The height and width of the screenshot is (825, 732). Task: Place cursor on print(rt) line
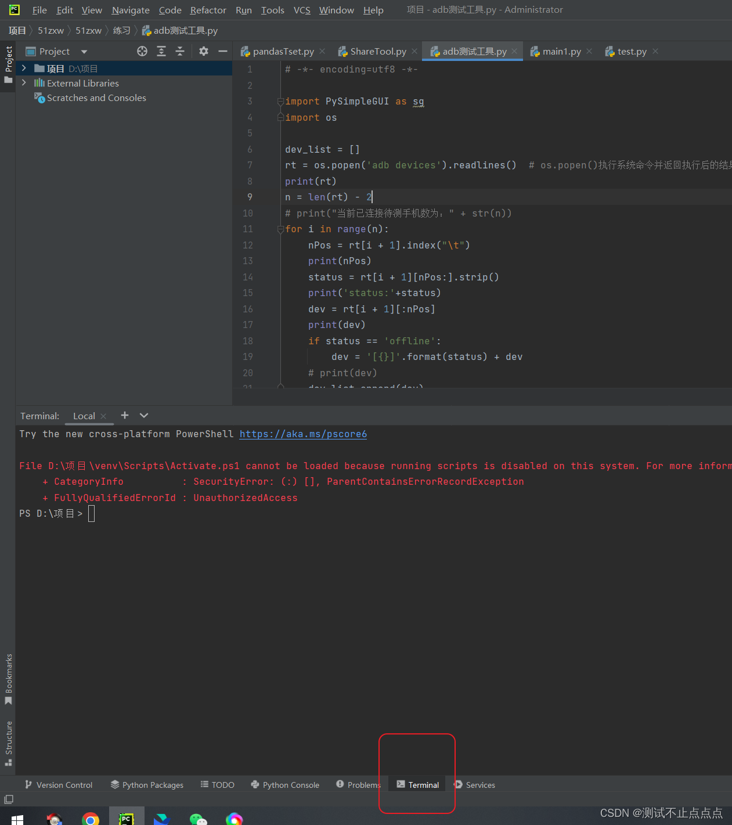coord(311,181)
